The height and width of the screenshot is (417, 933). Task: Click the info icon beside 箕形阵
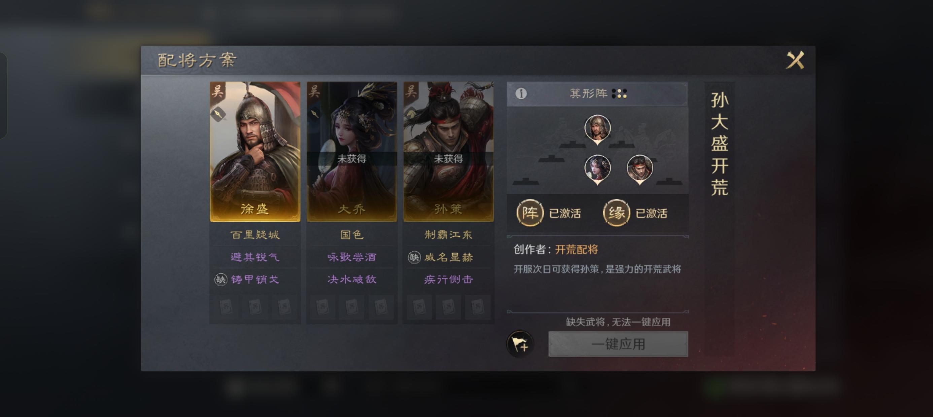pyautogui.click(x=521, y=94)
